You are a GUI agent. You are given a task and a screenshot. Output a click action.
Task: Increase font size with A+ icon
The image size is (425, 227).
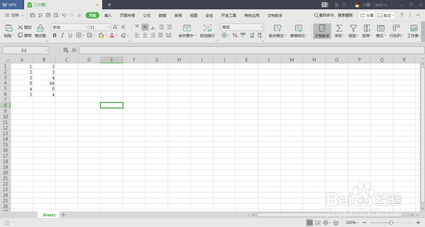click(116, 27)
